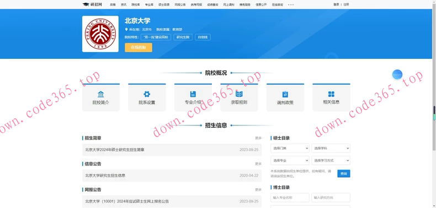Click the 登录 login link
Screen dimensions: 436x208
[336, 4]
